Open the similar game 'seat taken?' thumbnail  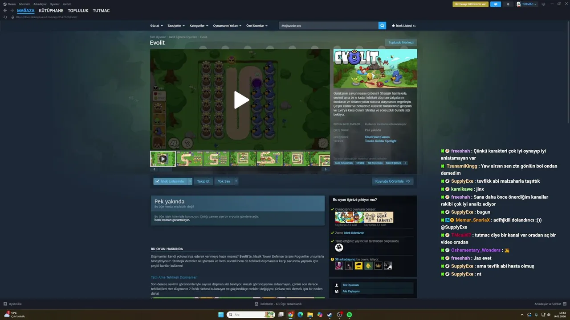(379, 217)
